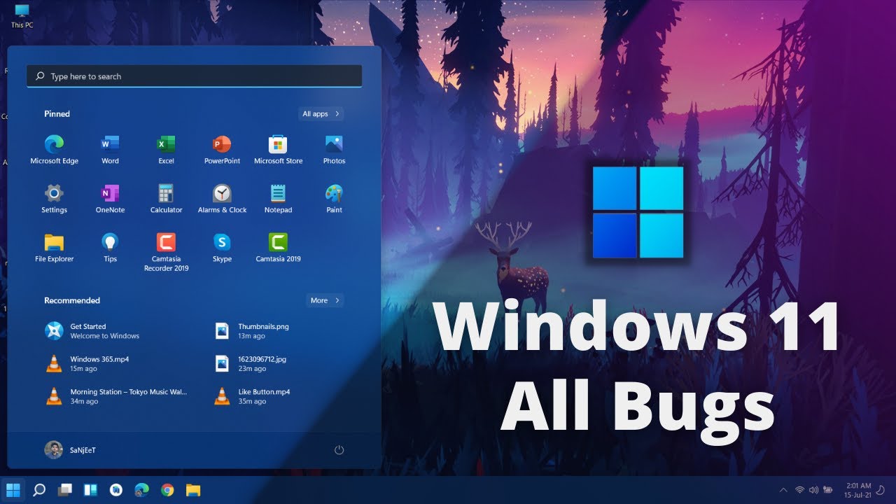Open Search from the taskbar

39,489
